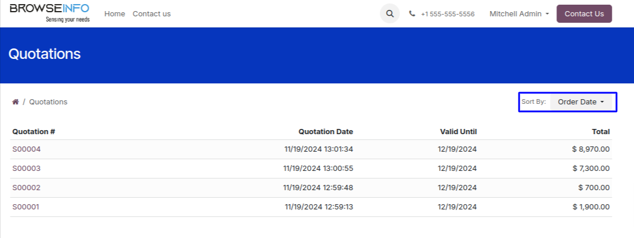Click the home breadcrumb icon

pos(15,102)
